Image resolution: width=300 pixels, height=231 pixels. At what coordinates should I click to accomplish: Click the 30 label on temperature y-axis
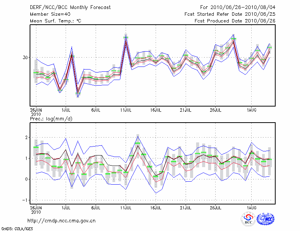(x=25, y=58)
